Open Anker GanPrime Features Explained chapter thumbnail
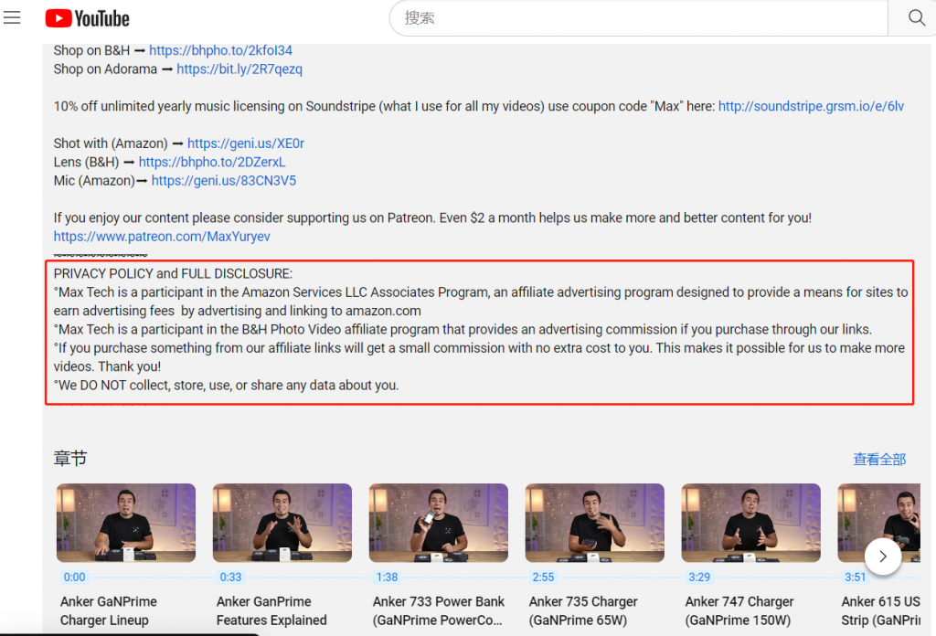The image size is (936, 636). click(282, 523)
